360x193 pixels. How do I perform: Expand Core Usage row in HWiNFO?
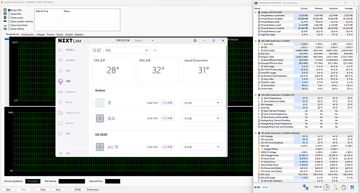coord(259,66)
